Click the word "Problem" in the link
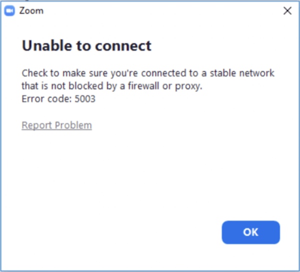 coord(73,125)
